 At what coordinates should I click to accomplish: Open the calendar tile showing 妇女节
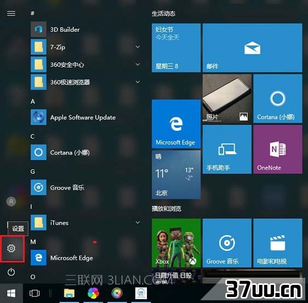point(176,48)
